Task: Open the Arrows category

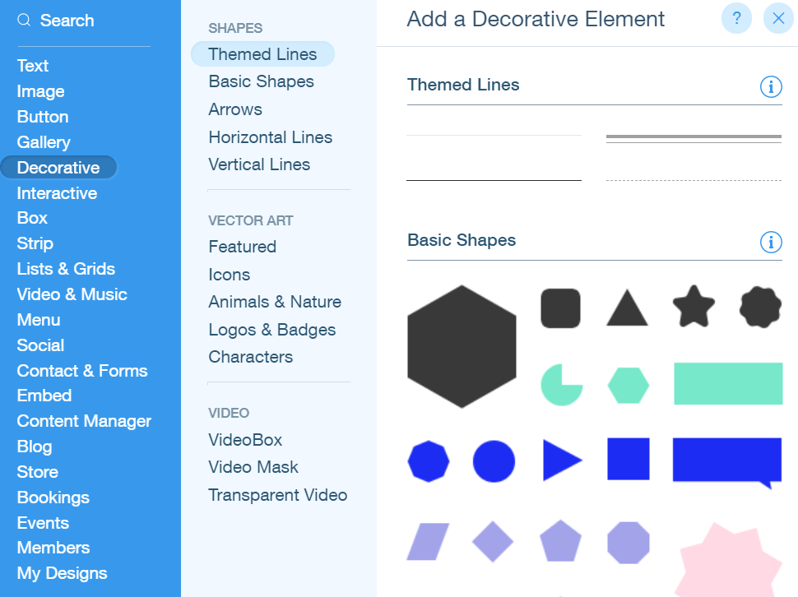Action: coord(235,109)
